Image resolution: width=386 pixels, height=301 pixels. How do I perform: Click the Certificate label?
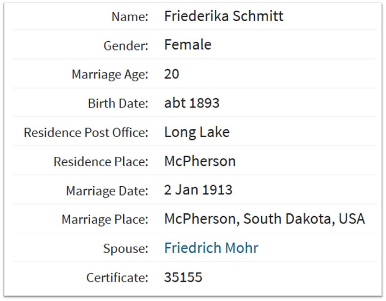coord(117,277)
